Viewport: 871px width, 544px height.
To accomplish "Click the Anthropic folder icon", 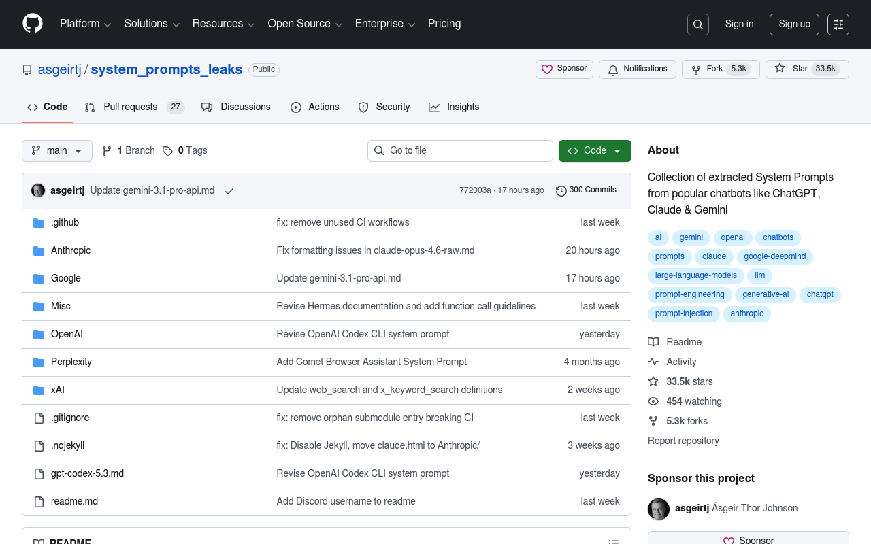I will coord(39,251).
